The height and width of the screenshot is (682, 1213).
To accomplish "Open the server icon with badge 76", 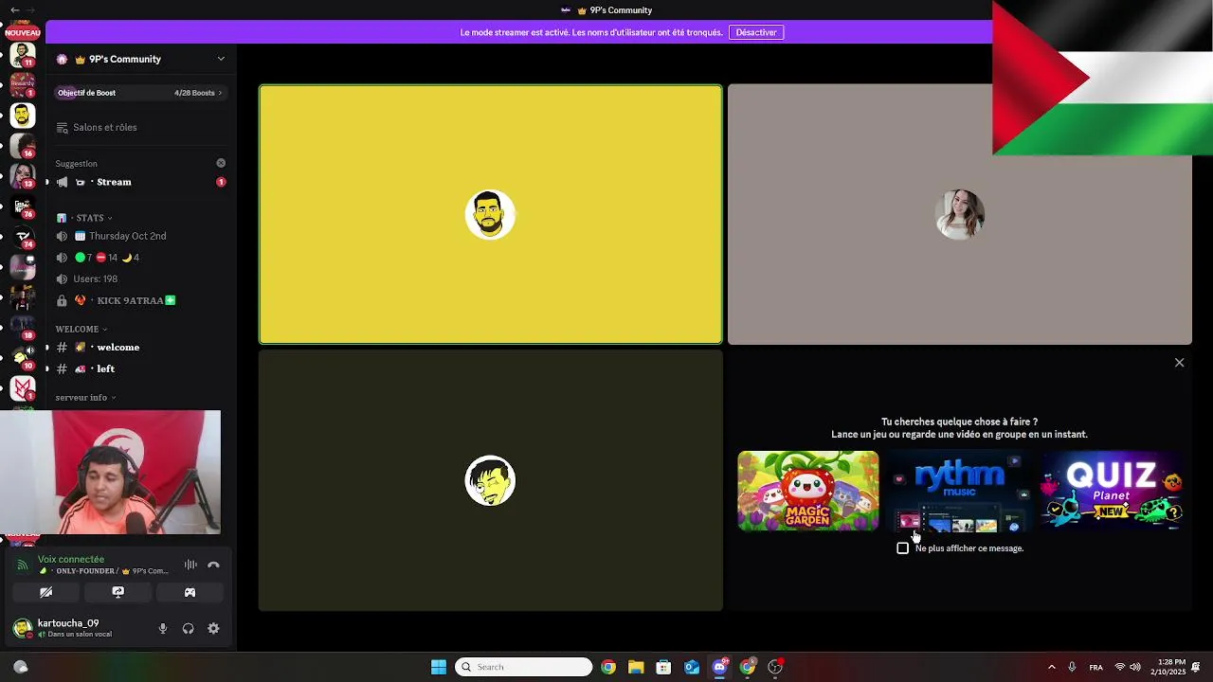I will click(x=23, y=206).
